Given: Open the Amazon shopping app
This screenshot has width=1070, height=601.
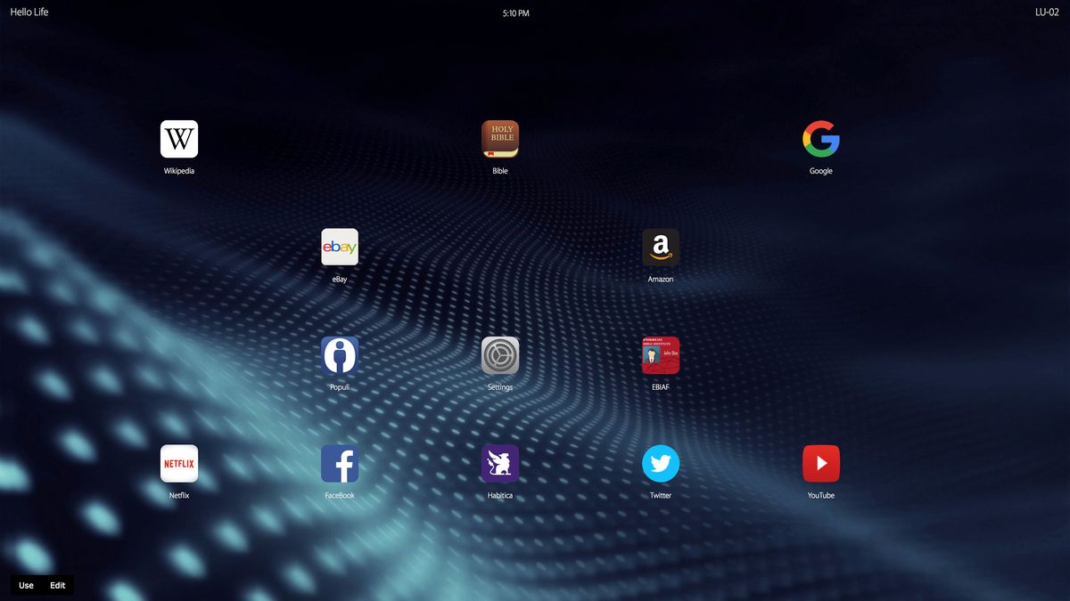Looking at the screenshot, I should [661, 247].
